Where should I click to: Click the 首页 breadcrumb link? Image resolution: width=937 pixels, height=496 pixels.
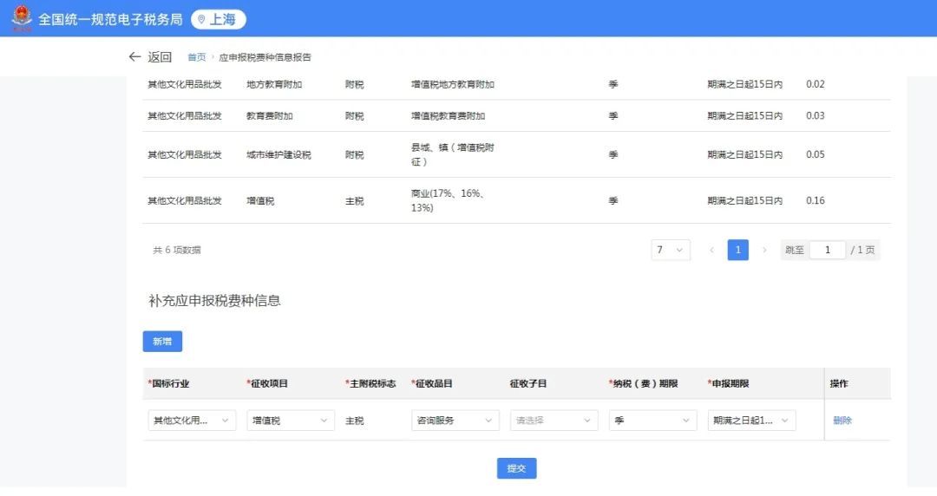click(197, 57)
